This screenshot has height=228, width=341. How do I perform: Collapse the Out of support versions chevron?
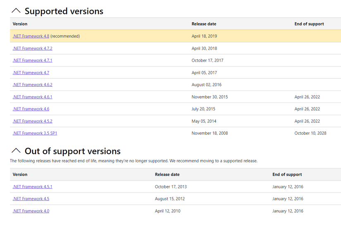tap(16, 151)
